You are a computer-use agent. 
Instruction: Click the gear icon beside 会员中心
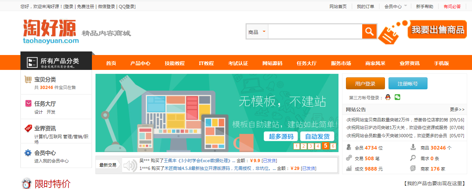point(28,153)
